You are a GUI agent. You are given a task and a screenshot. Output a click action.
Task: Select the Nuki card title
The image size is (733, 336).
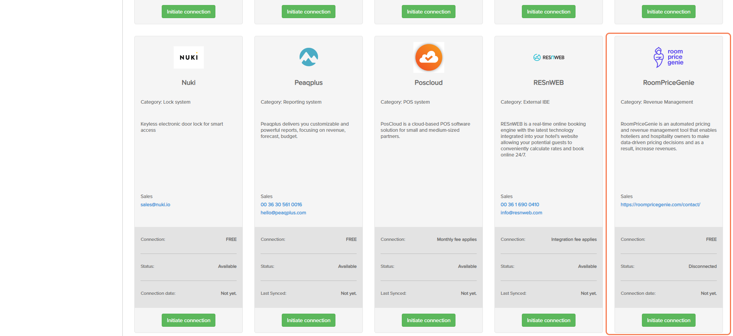click(x=188, y=82)
